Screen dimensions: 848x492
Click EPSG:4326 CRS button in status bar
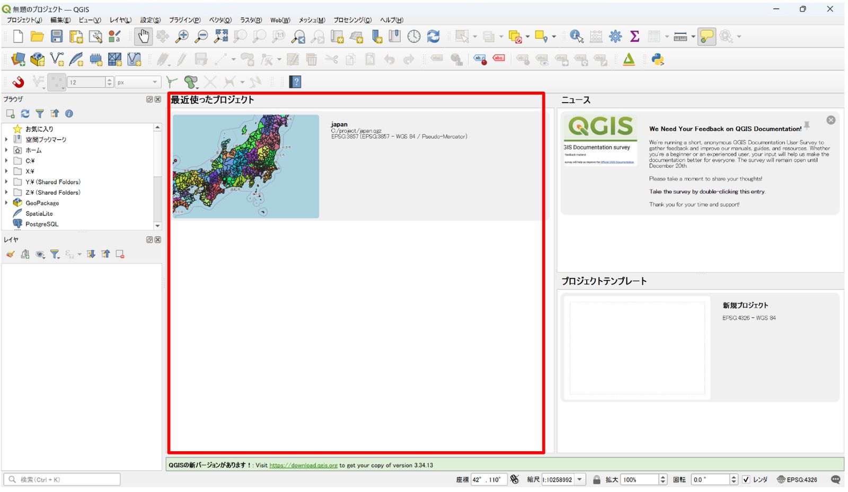pos(797,479)
